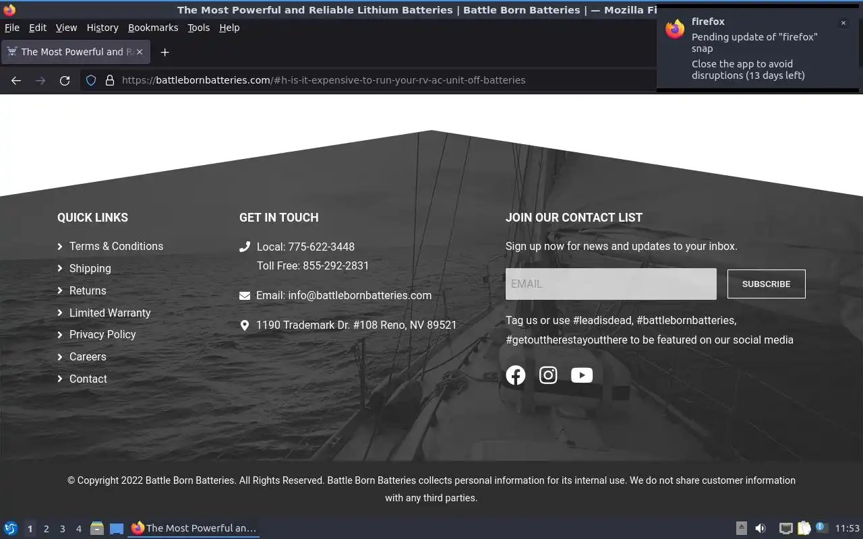Viewport: 863px width, 539px height.
Task: Click the padlock site security icon
Action: point(110,80)
